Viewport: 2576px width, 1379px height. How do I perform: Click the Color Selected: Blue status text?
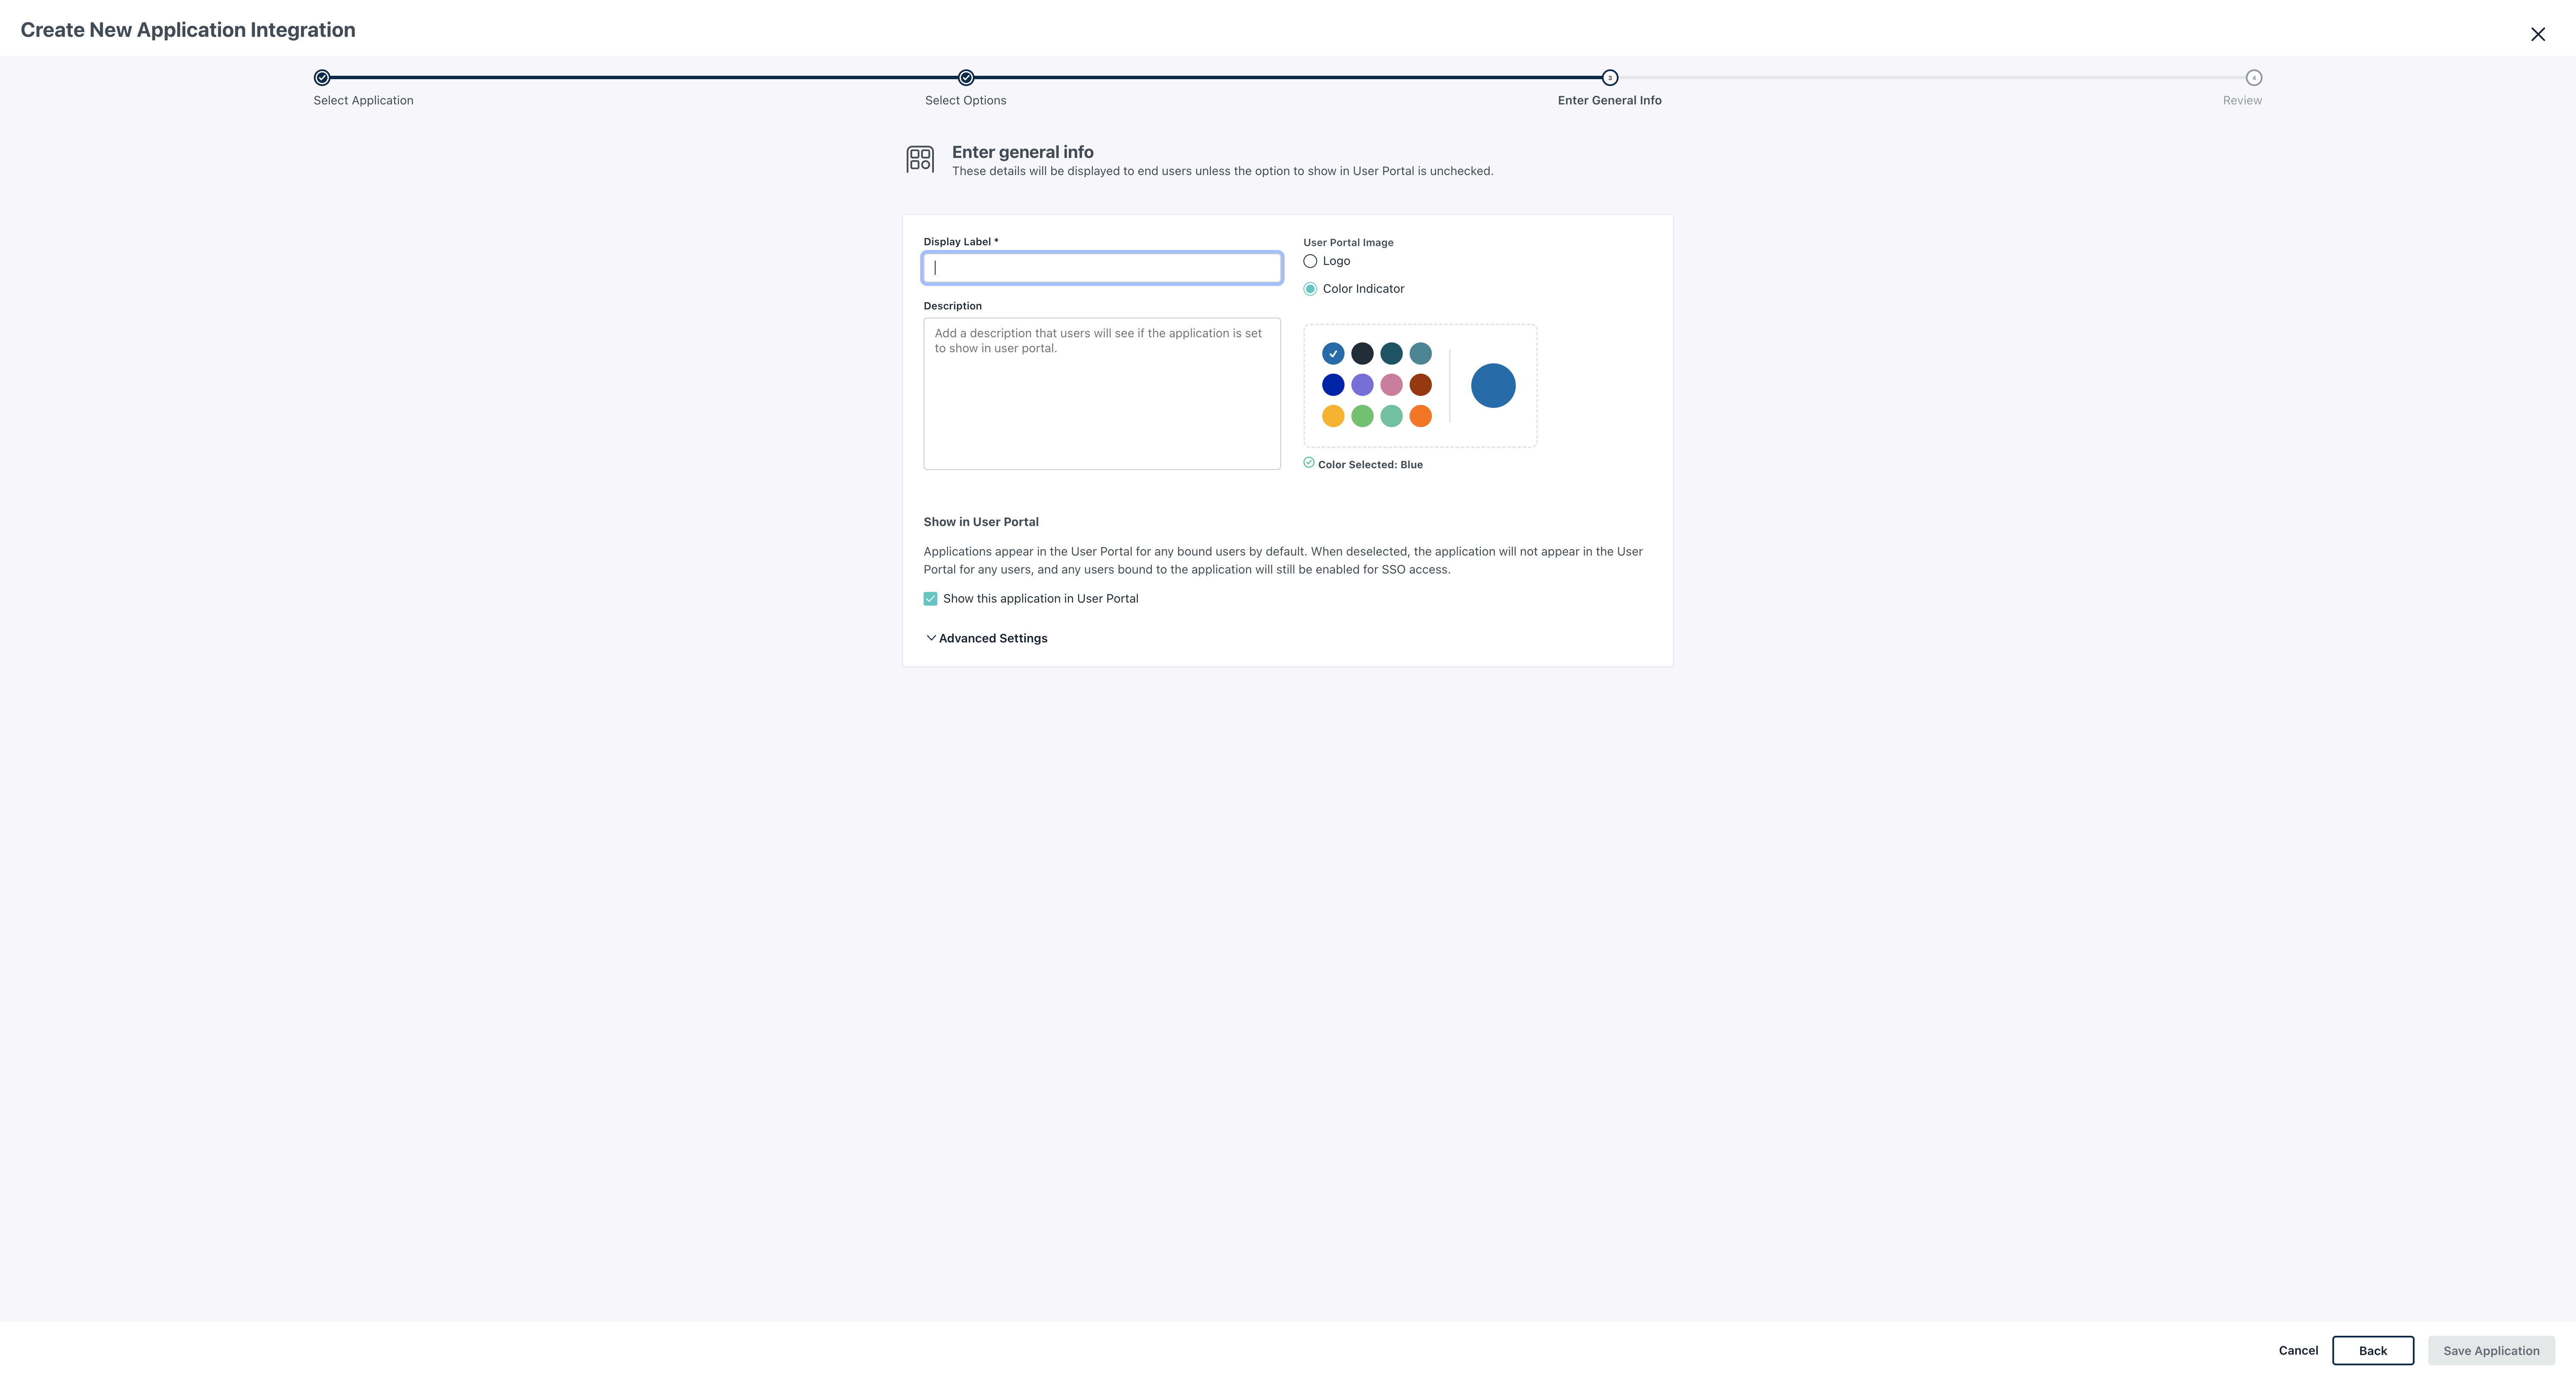pyautogui.click(x=1370, y=466)
